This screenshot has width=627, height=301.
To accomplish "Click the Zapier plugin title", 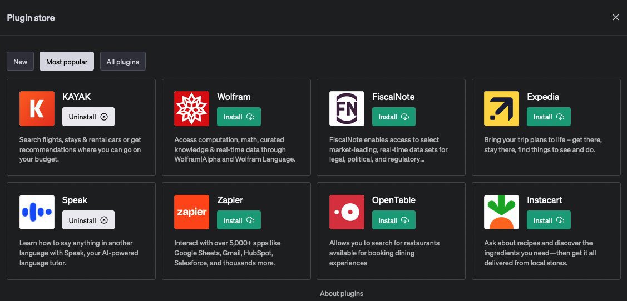I will [x=230, y=200].
